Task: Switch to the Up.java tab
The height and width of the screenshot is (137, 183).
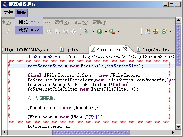Action: click(x=69, y=50)
